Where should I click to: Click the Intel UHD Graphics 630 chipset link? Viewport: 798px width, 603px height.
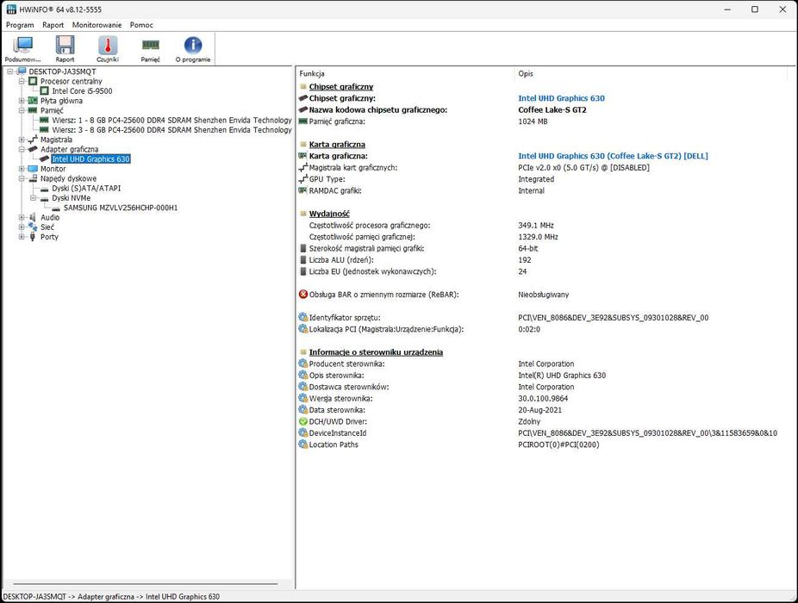click(561, 98)
